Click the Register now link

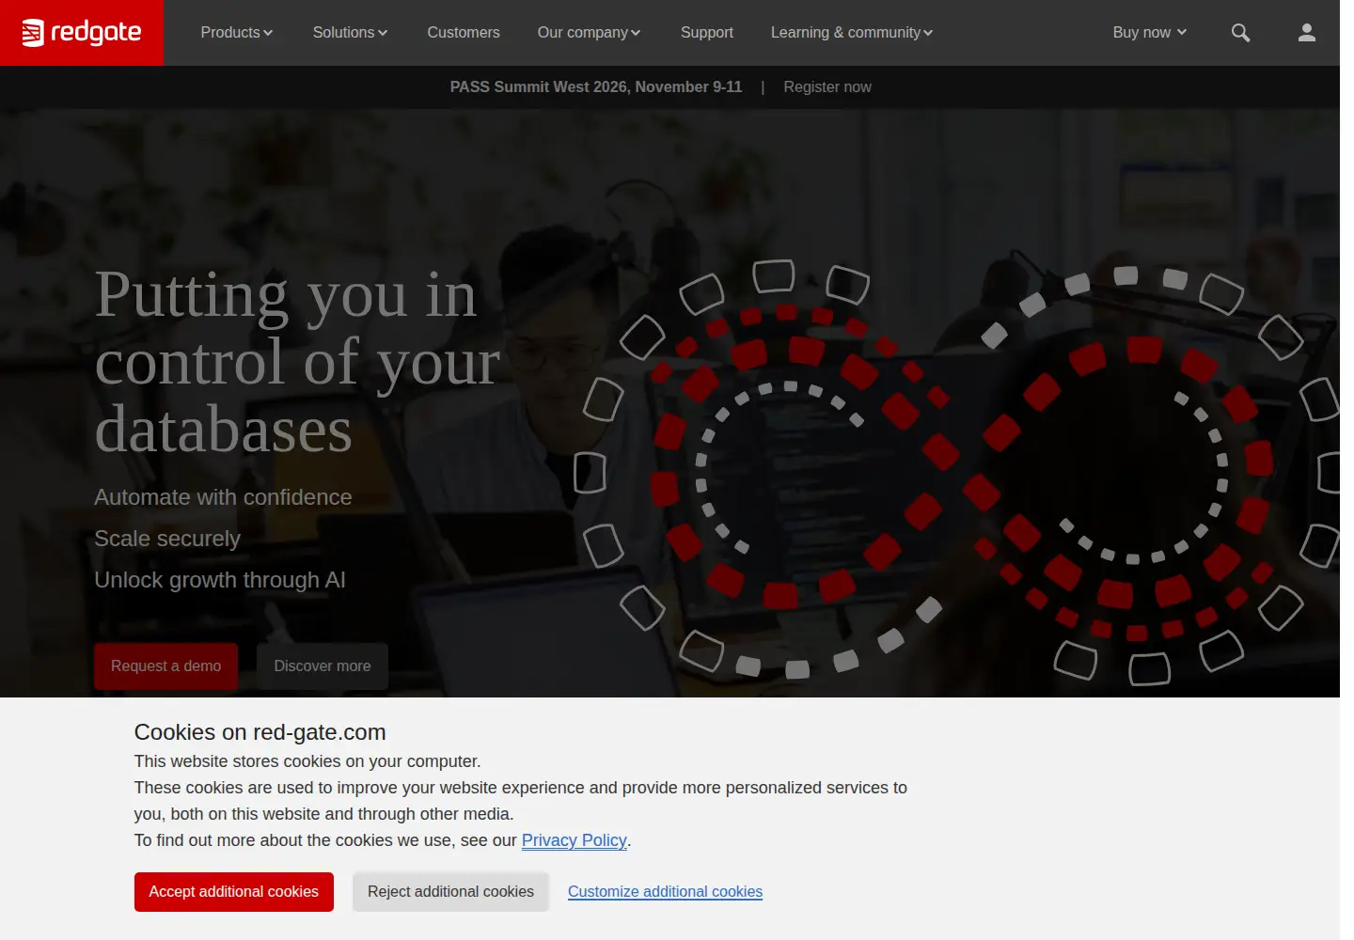point(827,87)
